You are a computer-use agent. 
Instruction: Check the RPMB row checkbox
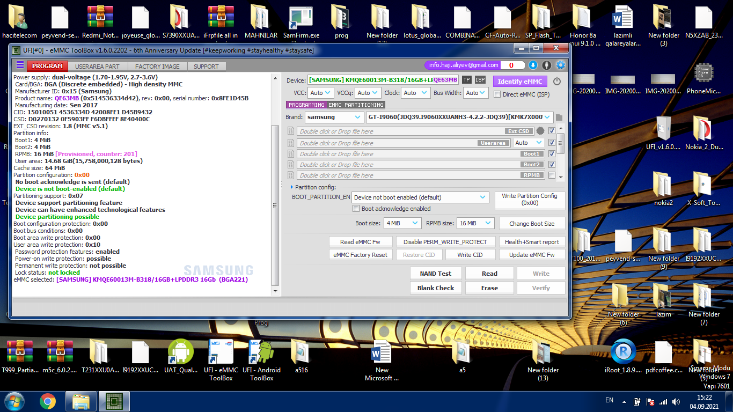tap(552, 175)
